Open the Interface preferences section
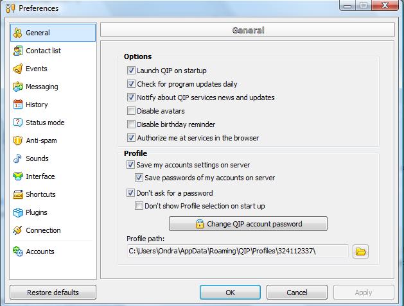Image resolution: width=404 pixels, height=306 pixels. pyautogui.click(x=40, y=176)
